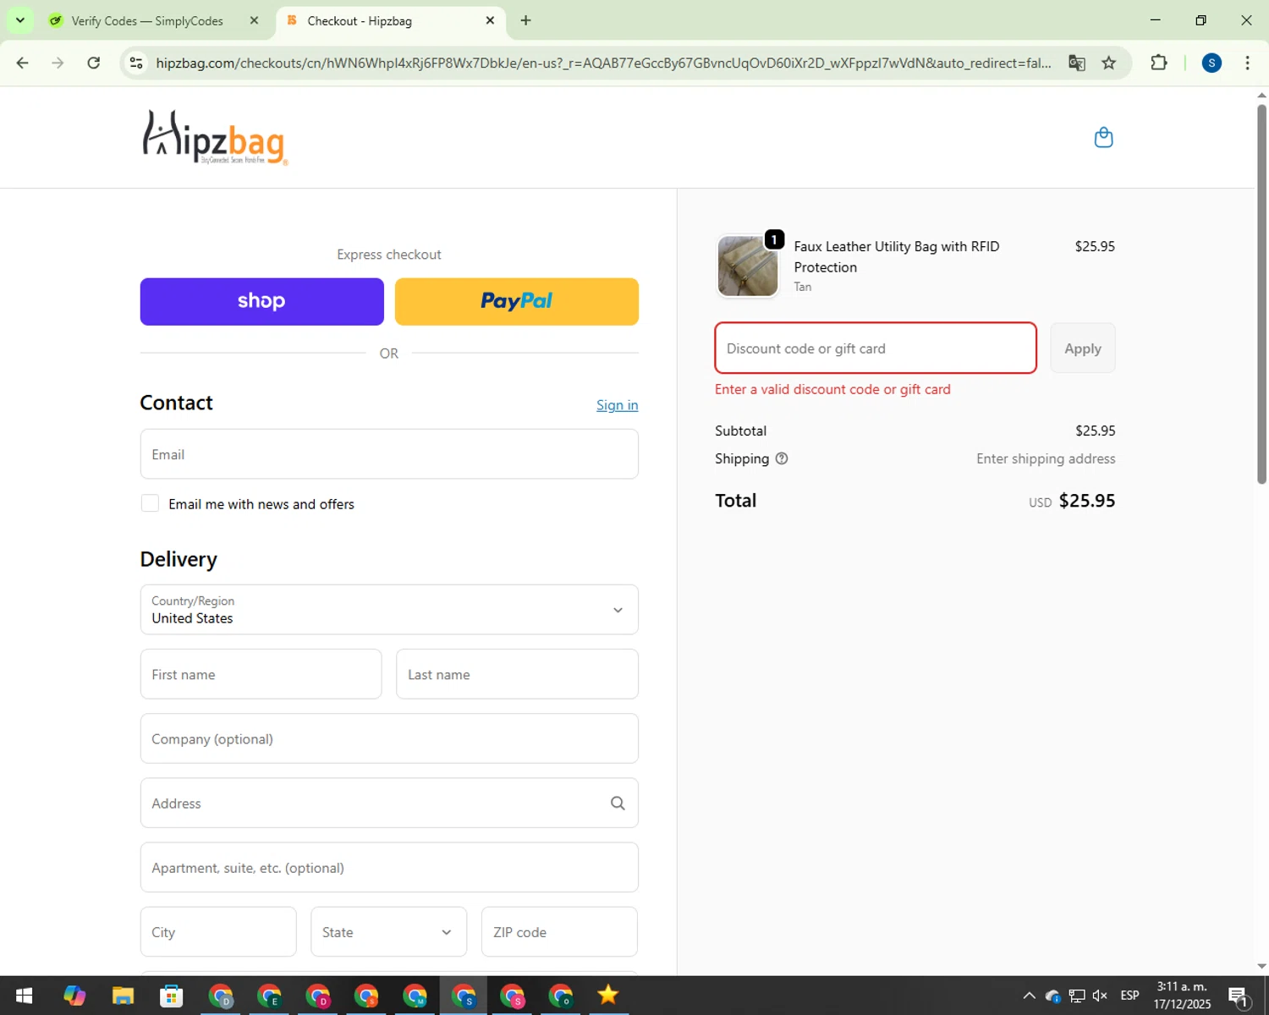Open a new browser tab
1269x1015 pixels.
[525, 20]
